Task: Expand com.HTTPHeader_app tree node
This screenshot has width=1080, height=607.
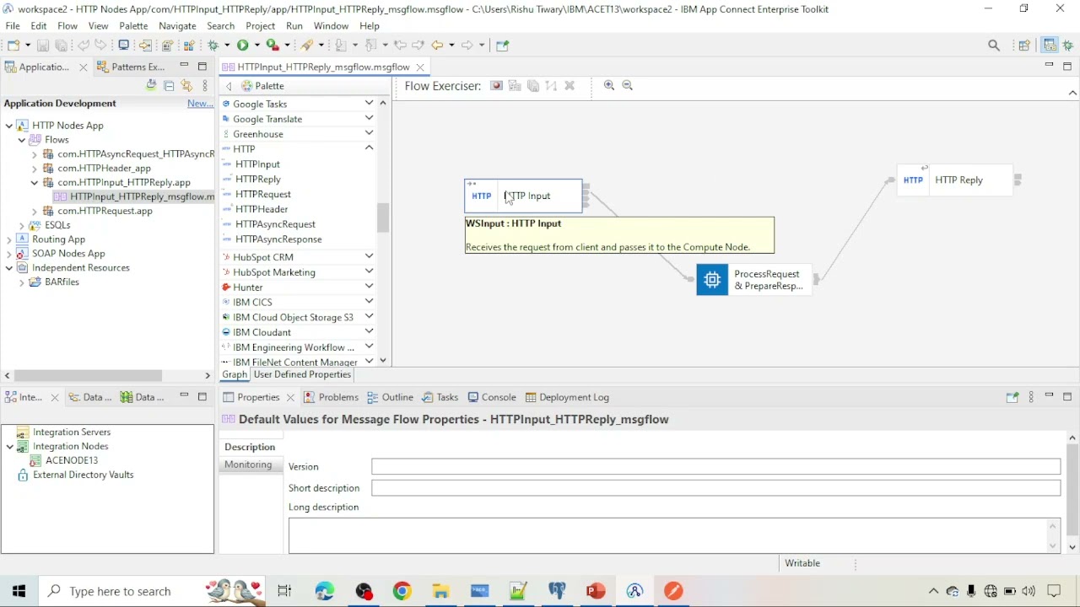Action: [35, 169]
